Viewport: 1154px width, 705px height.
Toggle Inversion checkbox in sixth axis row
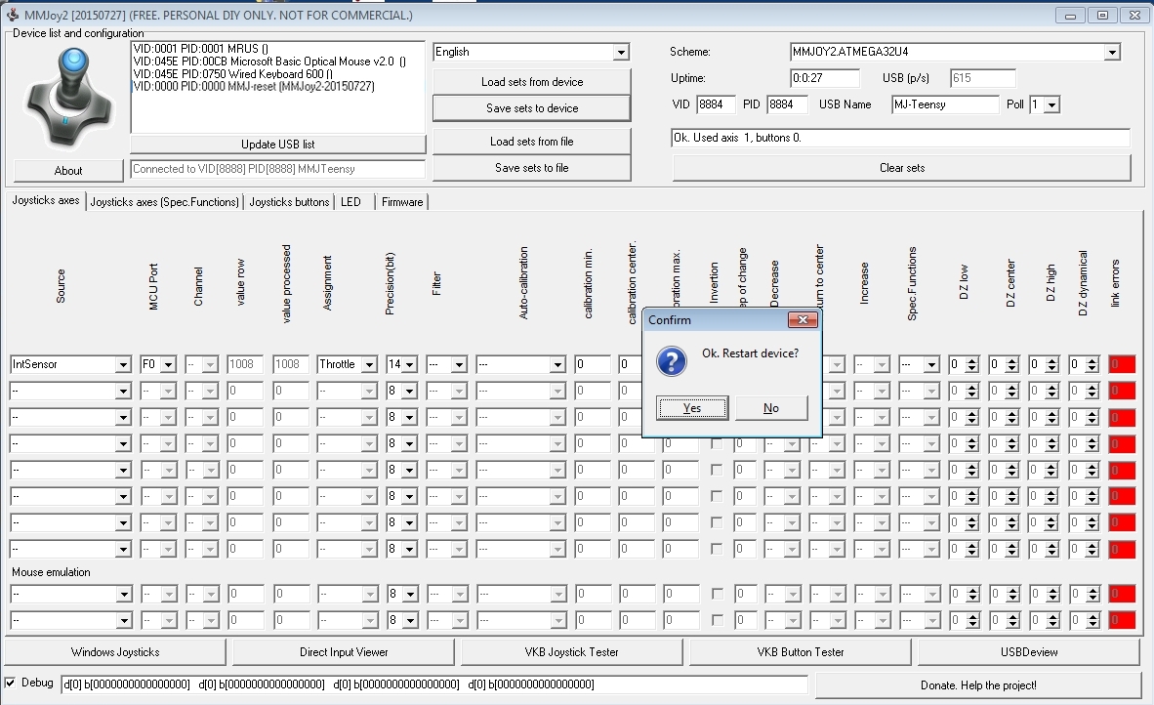[717, 496]
